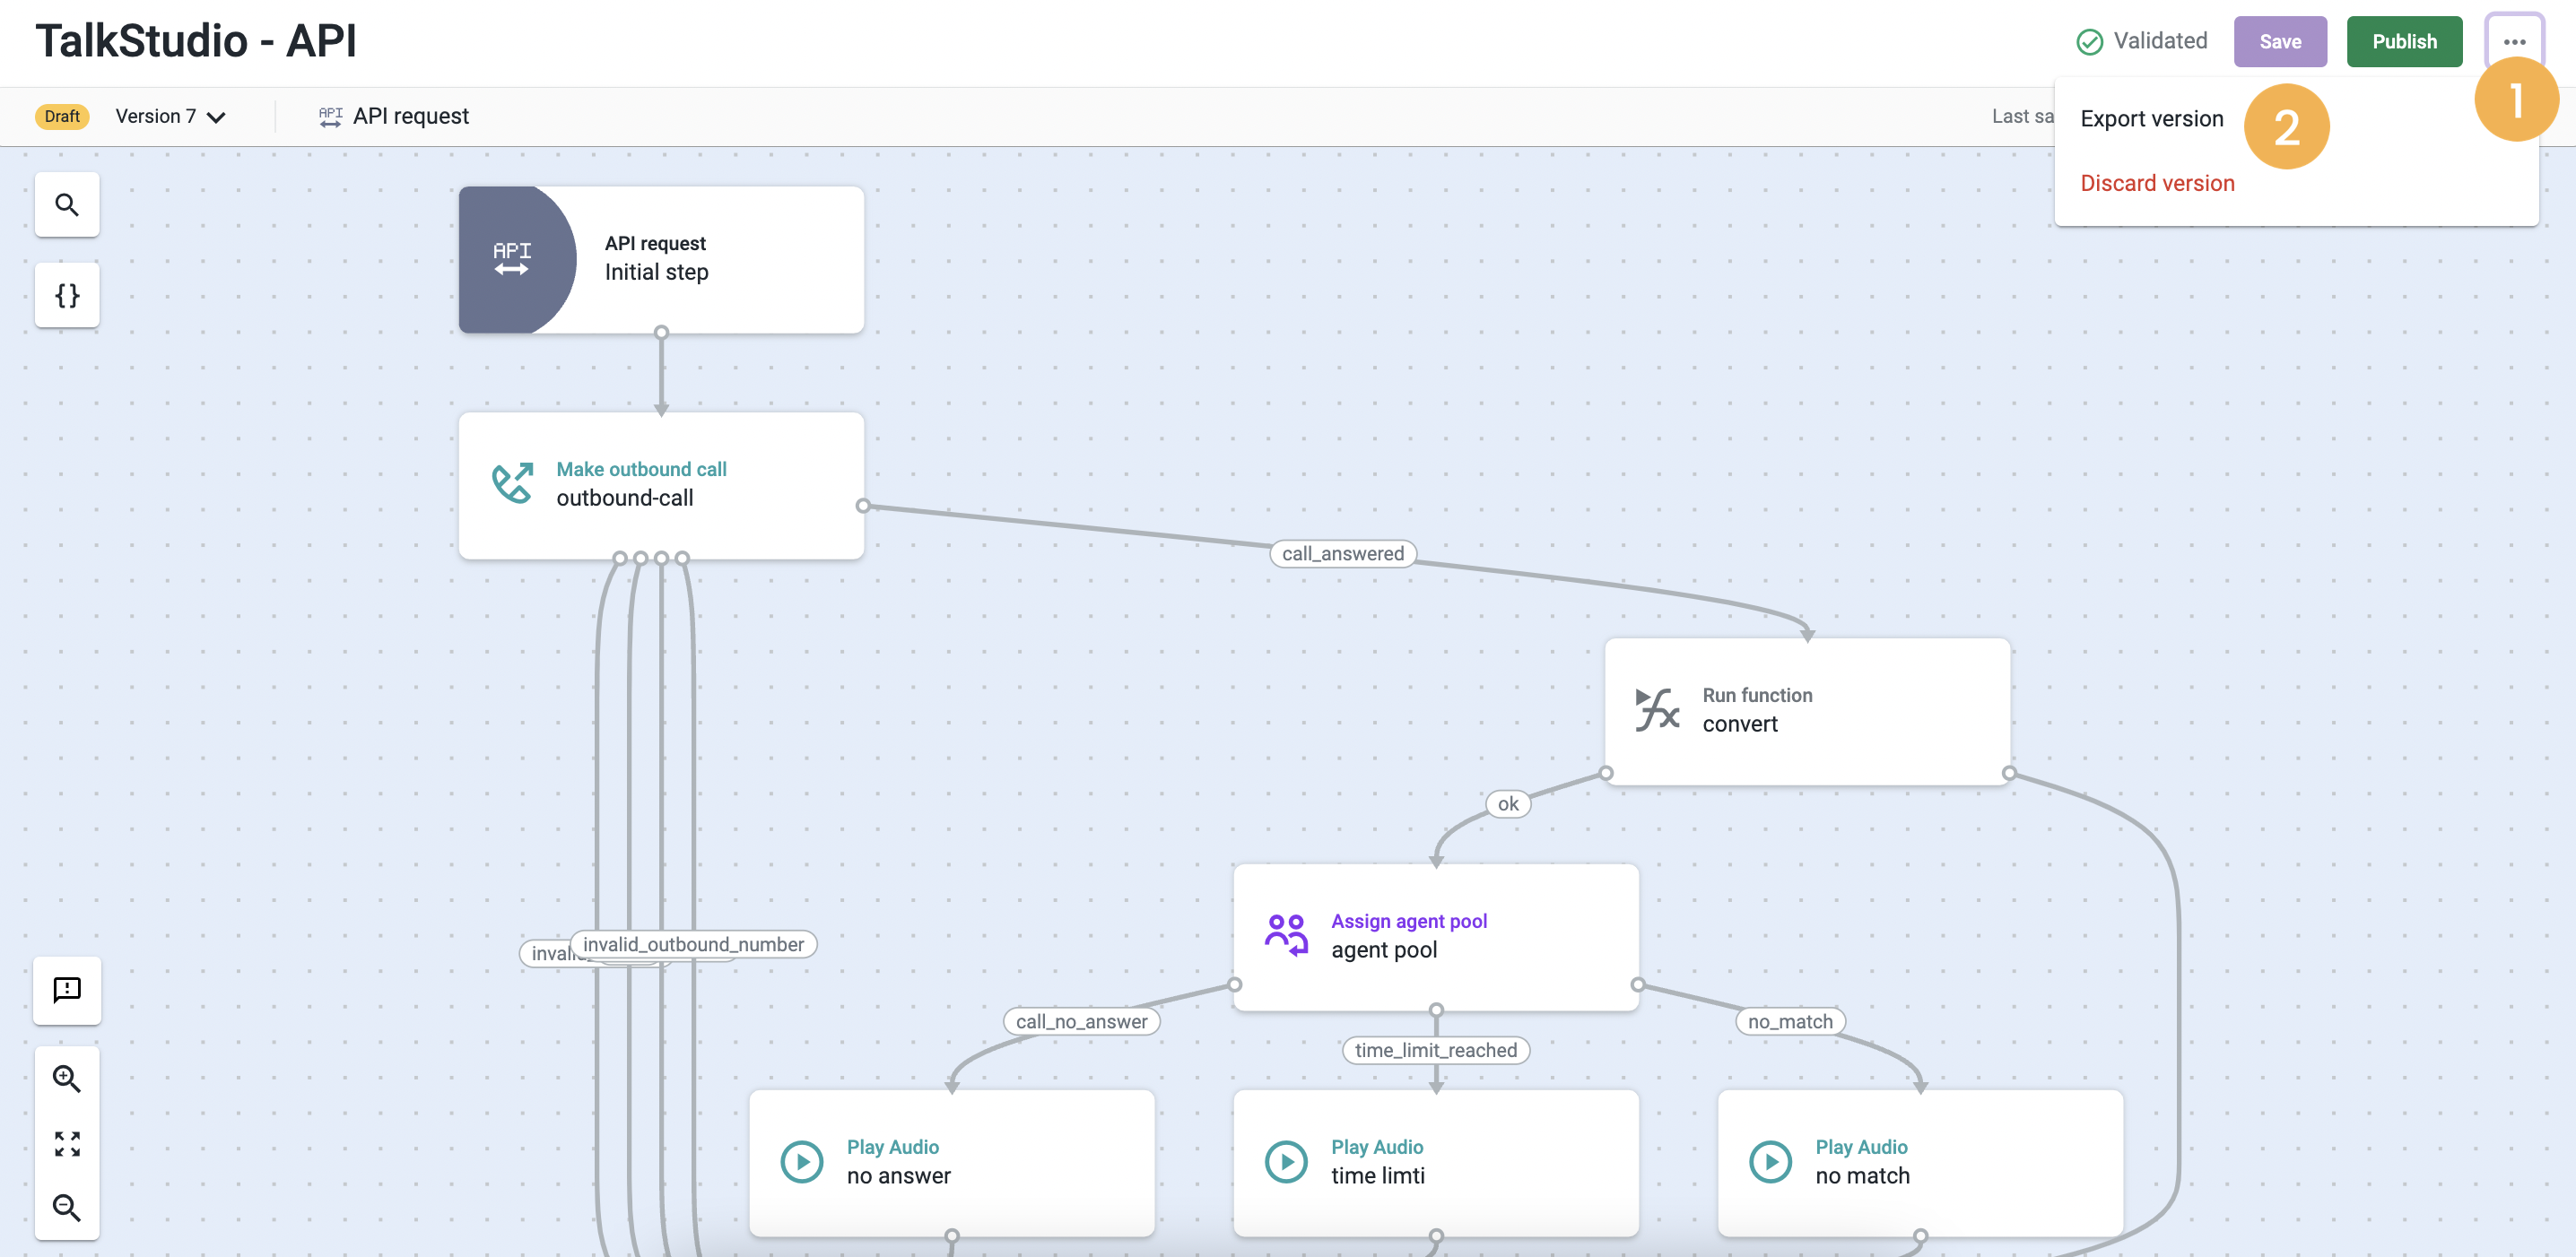Open the curly braces variables panel

point(67,295)
